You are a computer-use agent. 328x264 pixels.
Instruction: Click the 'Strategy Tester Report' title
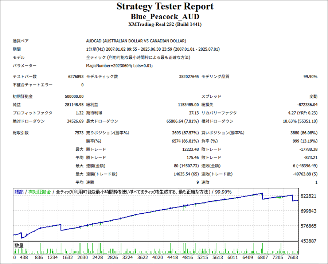(x=165, y=7)
